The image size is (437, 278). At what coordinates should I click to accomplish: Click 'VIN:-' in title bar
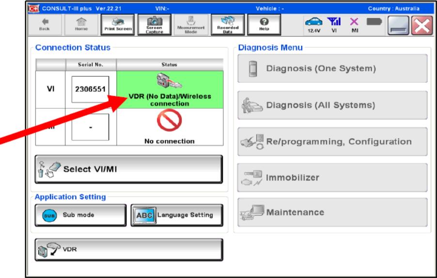[162, 9]
